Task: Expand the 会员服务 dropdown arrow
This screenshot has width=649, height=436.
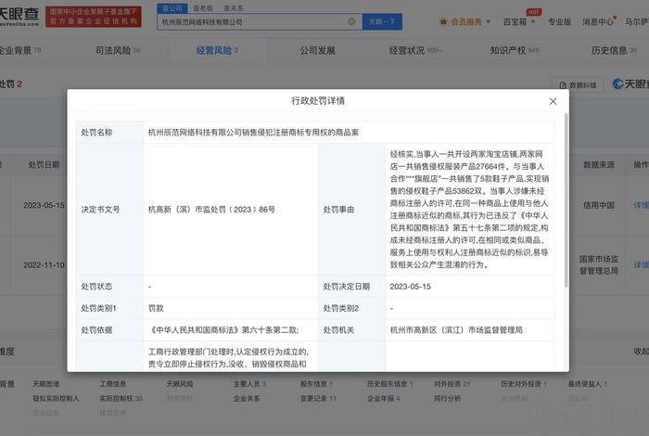Action: (489, 21)
